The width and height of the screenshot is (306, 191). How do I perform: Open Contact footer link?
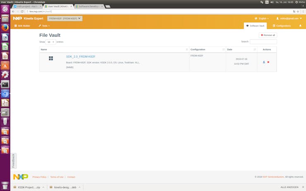click(x=71, y=177)
